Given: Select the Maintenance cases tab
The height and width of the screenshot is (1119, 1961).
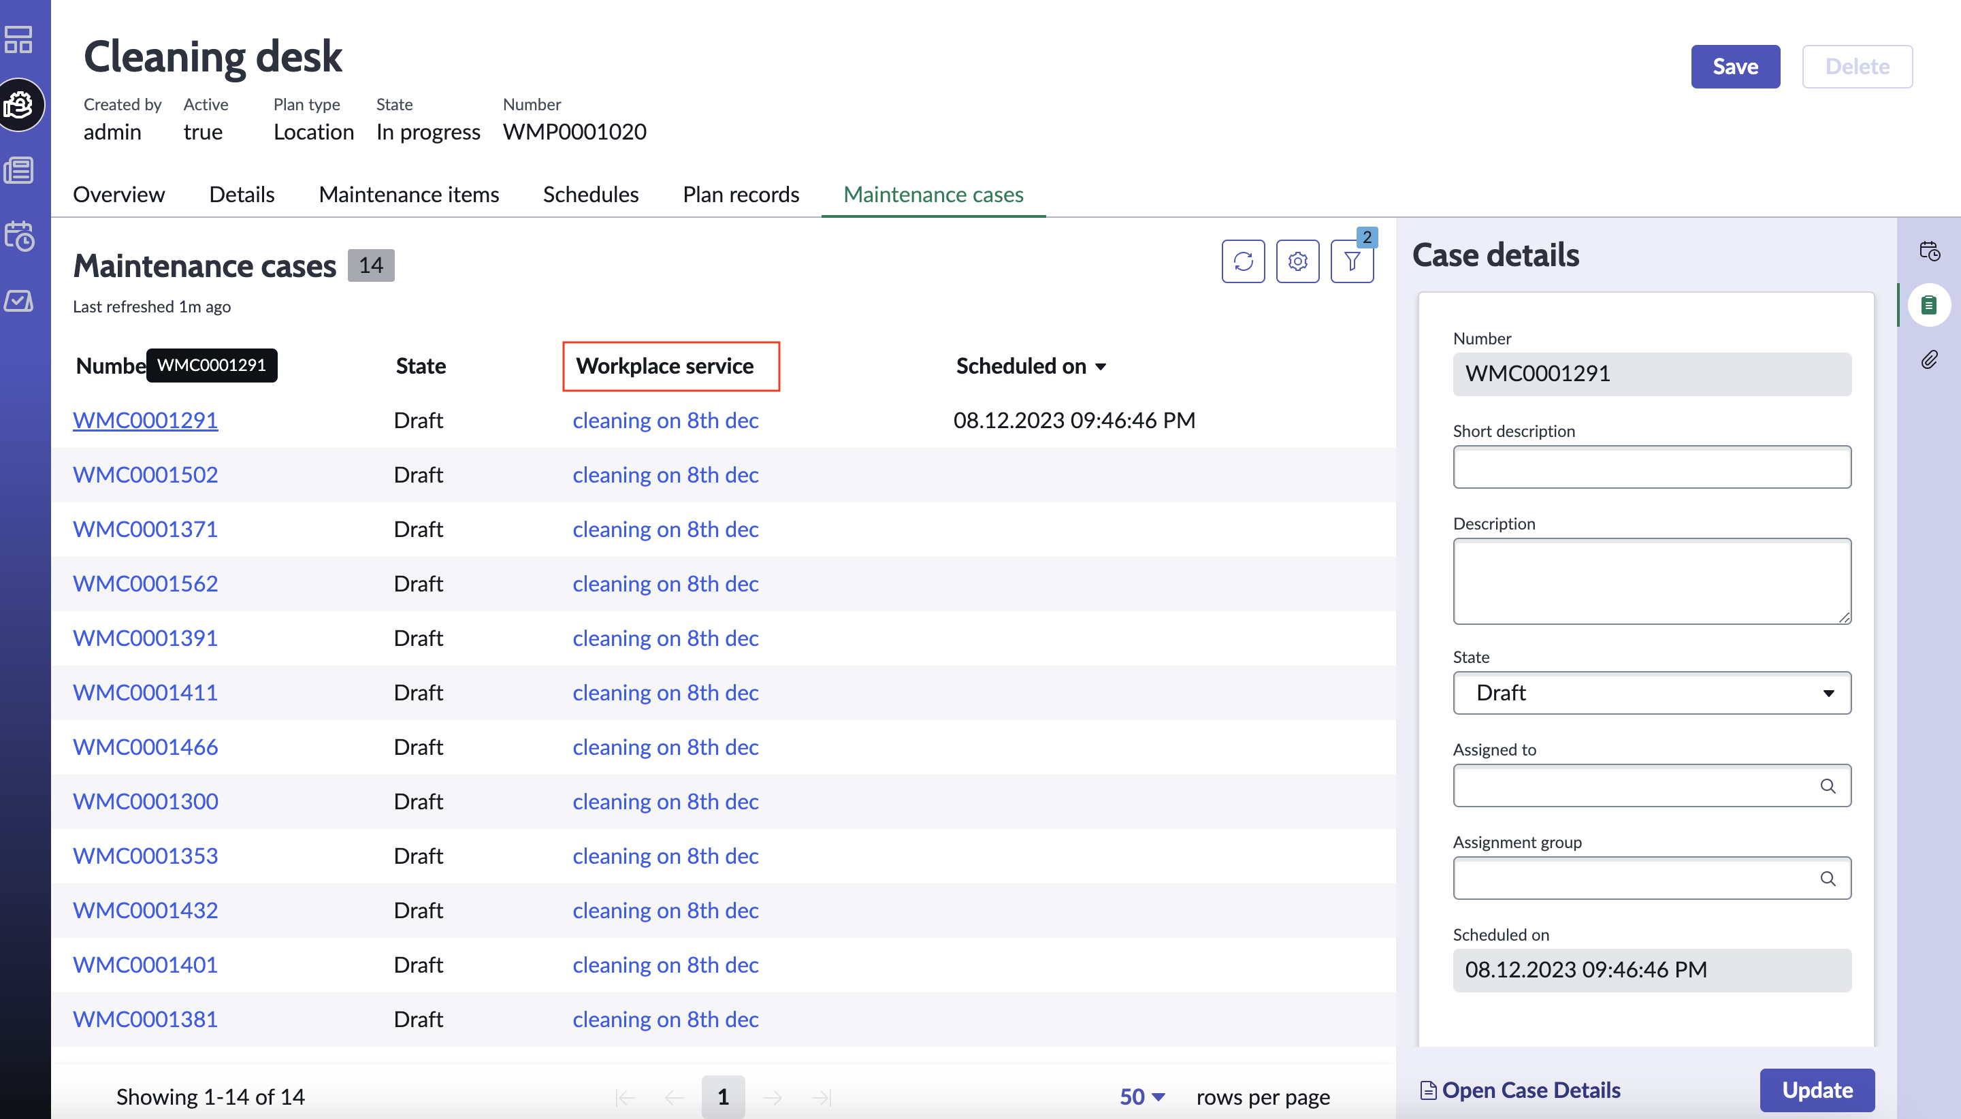Looking at the screenshot, I should tap(933, 195).
